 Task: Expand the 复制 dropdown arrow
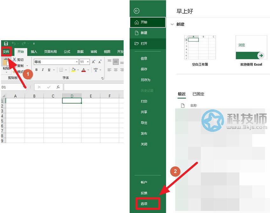(27, 66)
